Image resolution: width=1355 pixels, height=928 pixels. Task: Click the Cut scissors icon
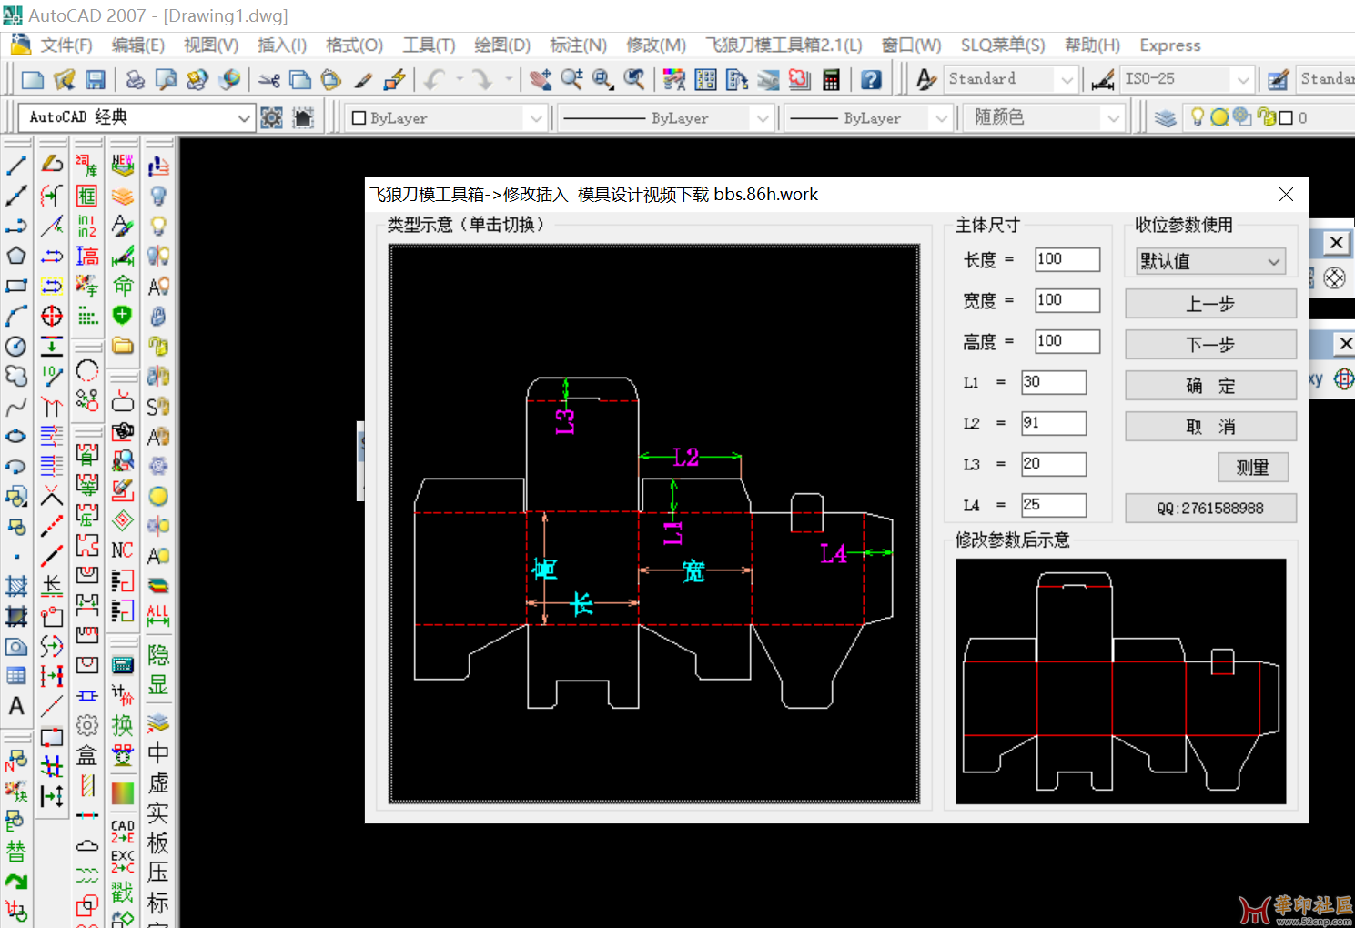(x=268, y=80)
